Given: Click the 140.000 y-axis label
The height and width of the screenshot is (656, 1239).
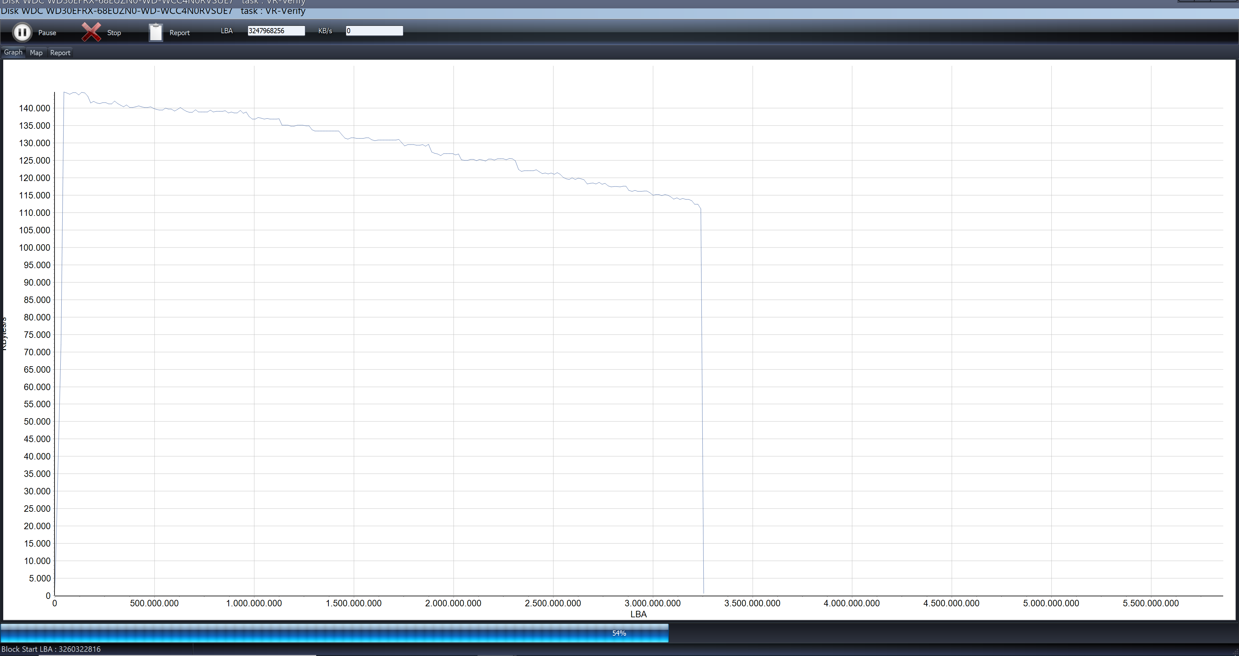Looking at the screenshot, I should coord(34,108).
